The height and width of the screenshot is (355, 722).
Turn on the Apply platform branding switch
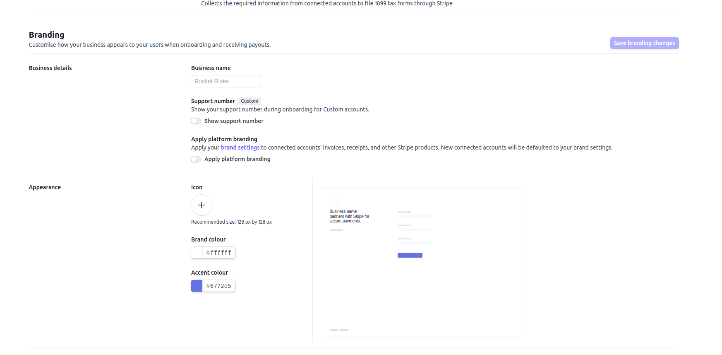point(196,159)
